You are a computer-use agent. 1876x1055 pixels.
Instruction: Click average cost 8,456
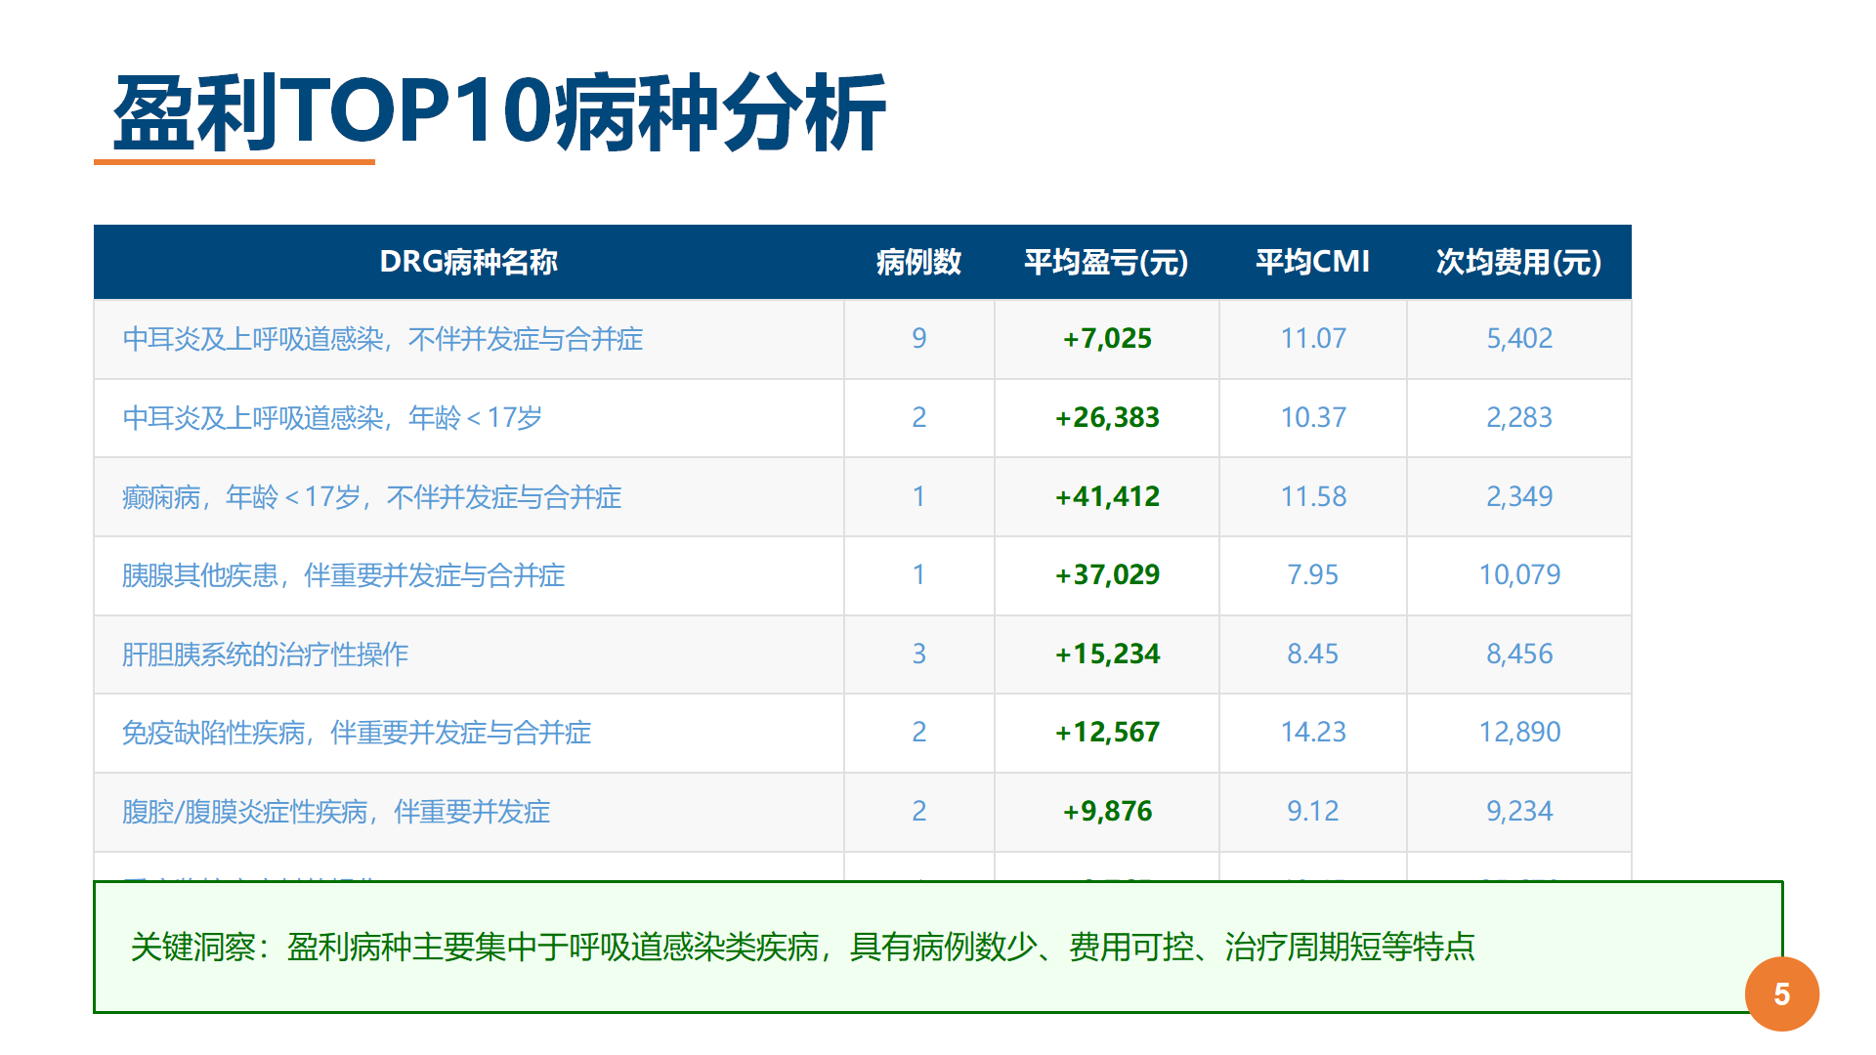[x=1519, y=654]
